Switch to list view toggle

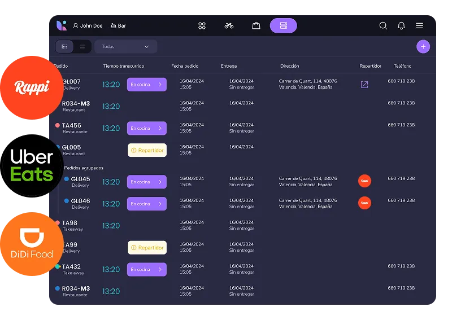pyautogui.click(x=82, y=46)
